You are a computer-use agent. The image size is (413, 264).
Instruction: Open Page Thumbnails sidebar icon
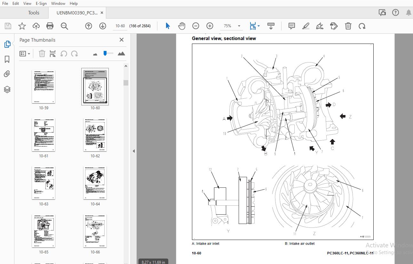7,44
